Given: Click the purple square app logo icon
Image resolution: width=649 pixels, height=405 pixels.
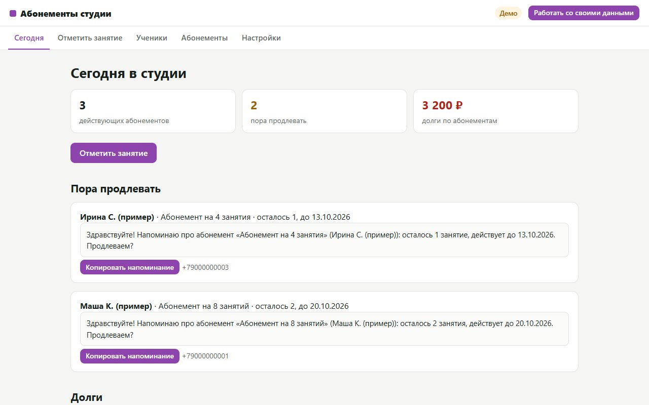Looking at the screenshot, I should [13, 14].
